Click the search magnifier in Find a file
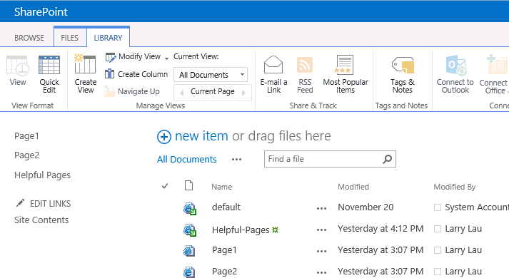509x278 pixels. click(387, 159)
